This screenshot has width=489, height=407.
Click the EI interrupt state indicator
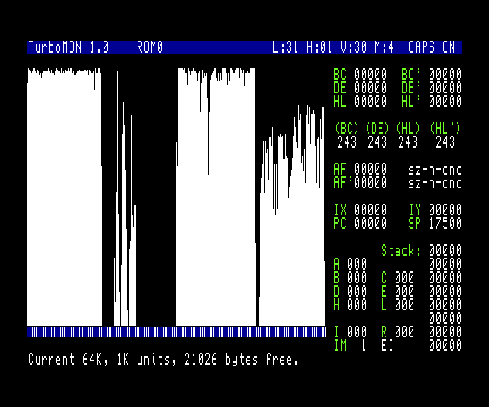coord(387,345)
